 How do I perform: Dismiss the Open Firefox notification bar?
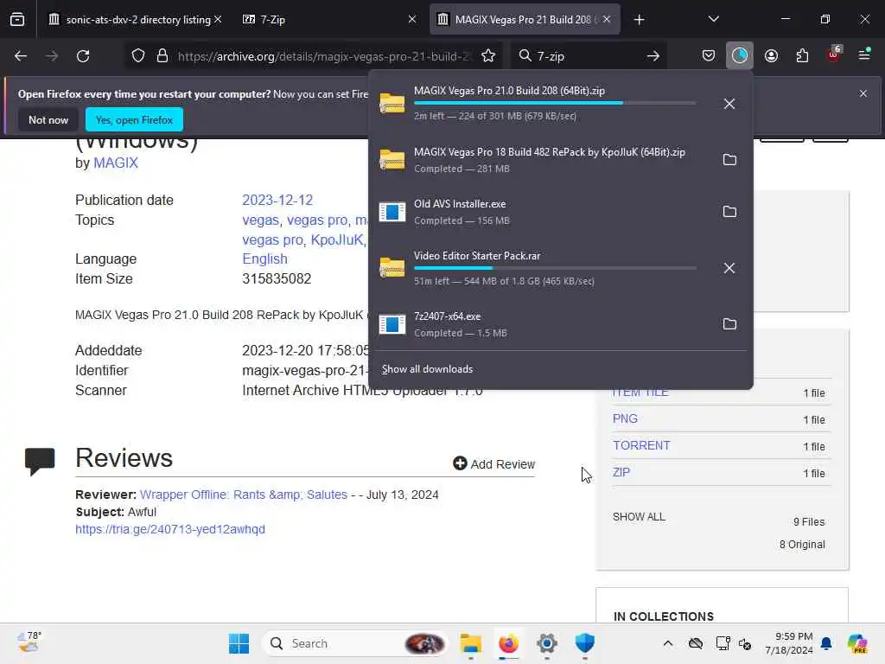click(863, 93)
